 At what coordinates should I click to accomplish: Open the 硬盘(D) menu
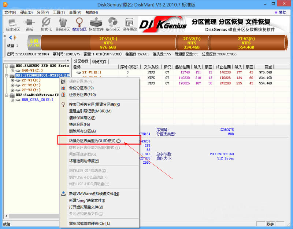26,12
